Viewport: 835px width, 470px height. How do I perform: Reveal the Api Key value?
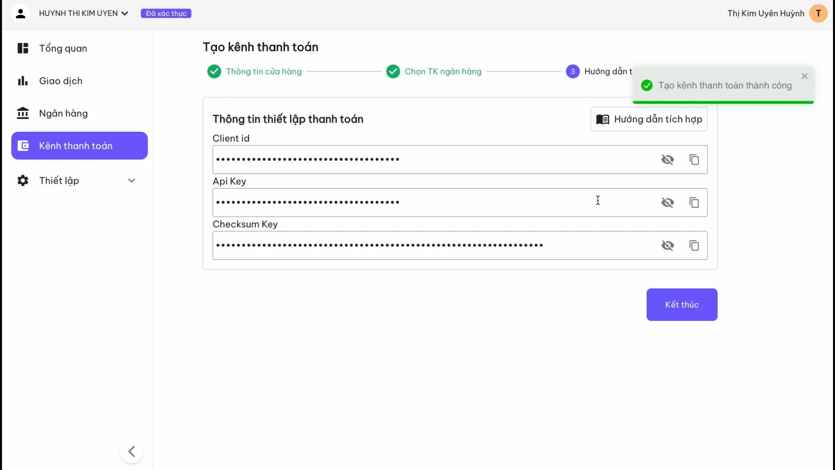point(668,202)
